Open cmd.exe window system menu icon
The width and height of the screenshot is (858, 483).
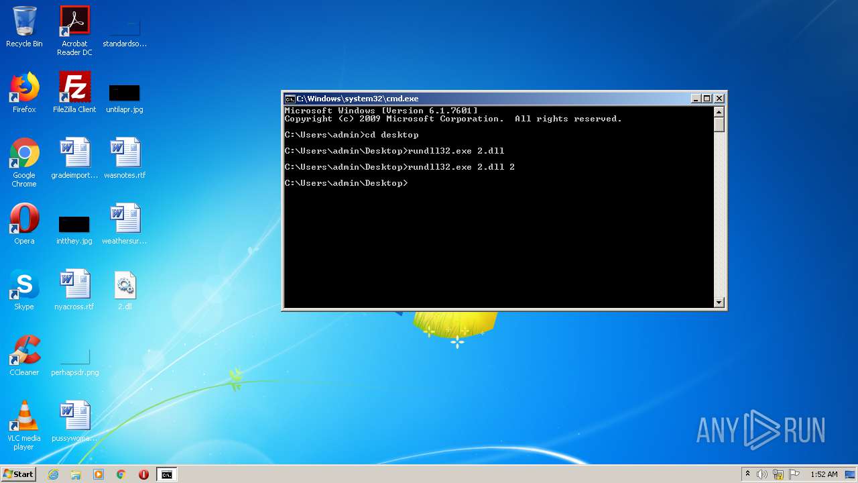[290, 99]
